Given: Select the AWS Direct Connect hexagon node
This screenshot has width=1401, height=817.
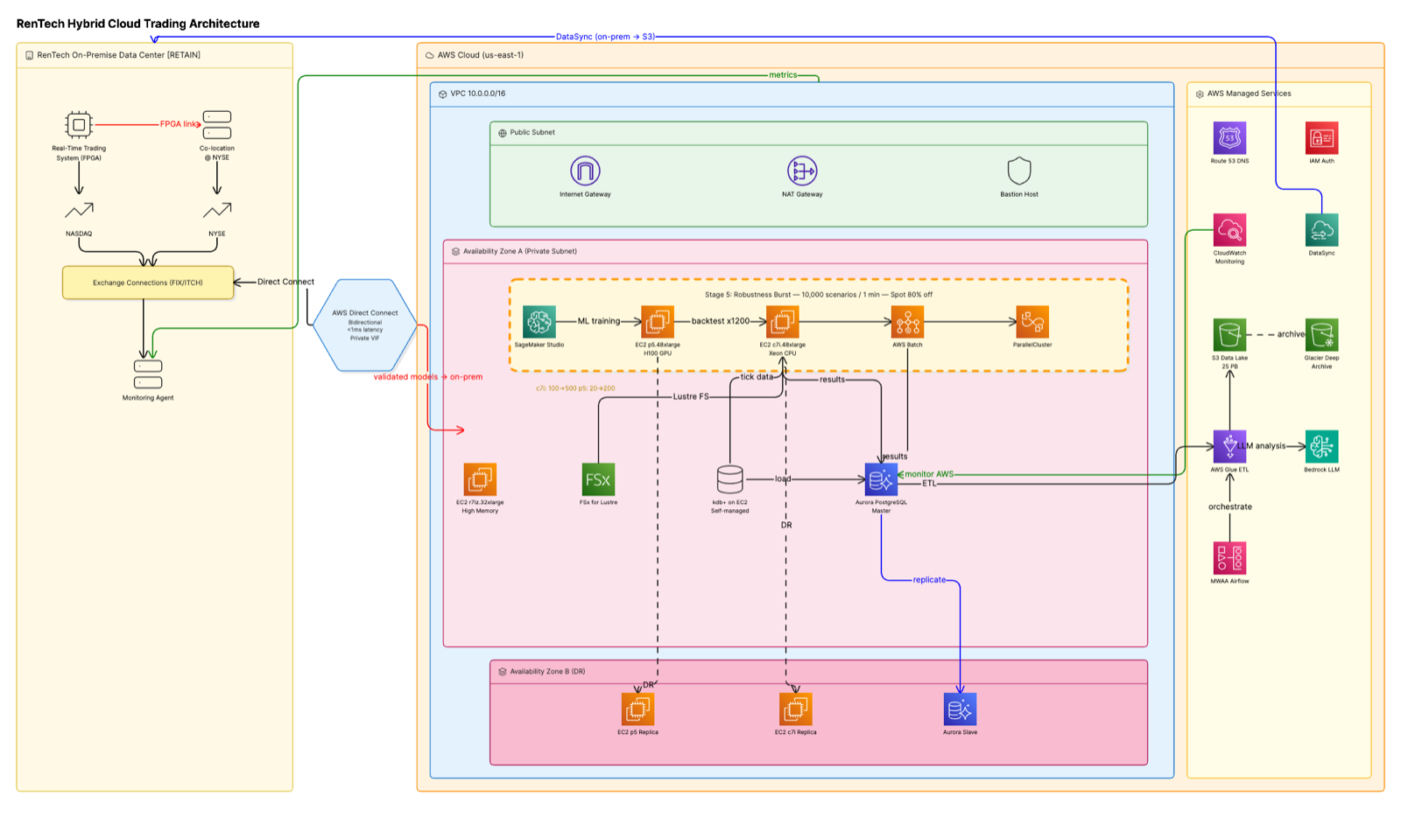Looking at the screenshot, I should [365, 325].
